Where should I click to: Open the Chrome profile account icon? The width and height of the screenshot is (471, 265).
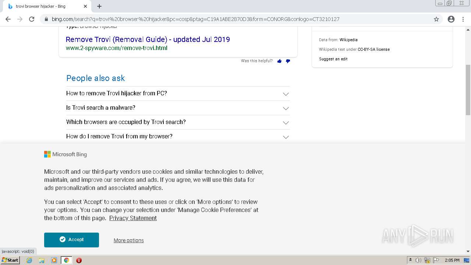pyautogui.click(x=451, y=19)
